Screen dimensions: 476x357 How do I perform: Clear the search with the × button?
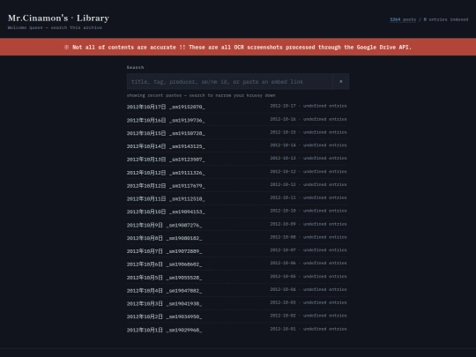(340, 81)
